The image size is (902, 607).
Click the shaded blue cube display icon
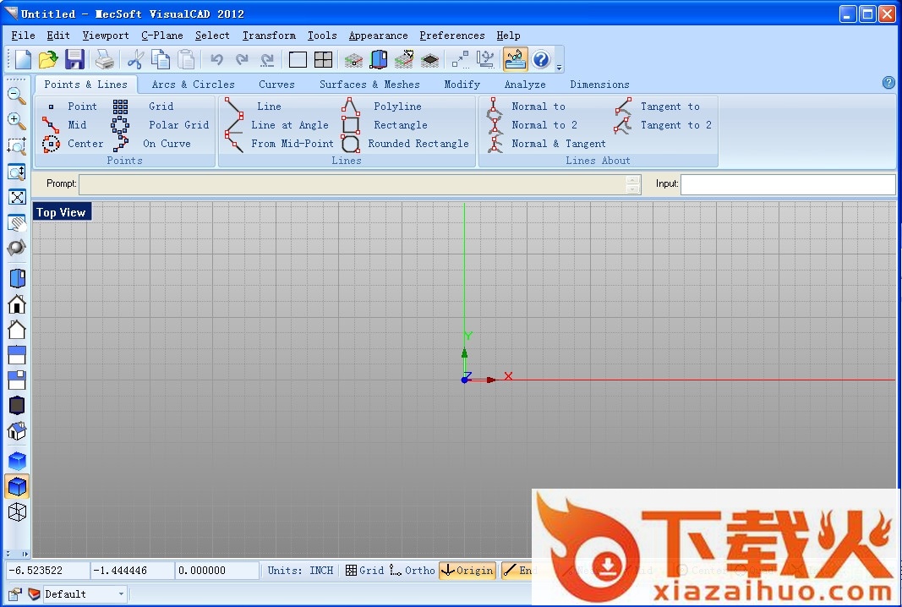point(17,487)
